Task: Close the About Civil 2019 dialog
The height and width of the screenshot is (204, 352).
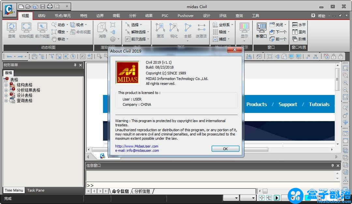Action: [235, 50]
